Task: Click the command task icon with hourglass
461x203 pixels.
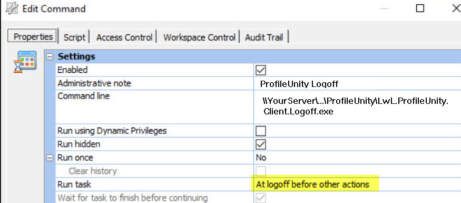Action: point(26,62)
